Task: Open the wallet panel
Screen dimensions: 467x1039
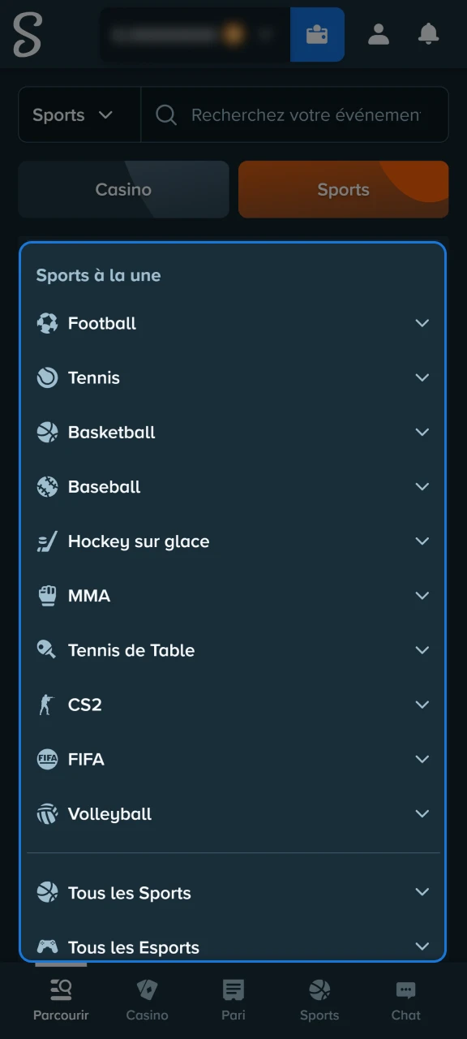Action: (x=317, y=34)
